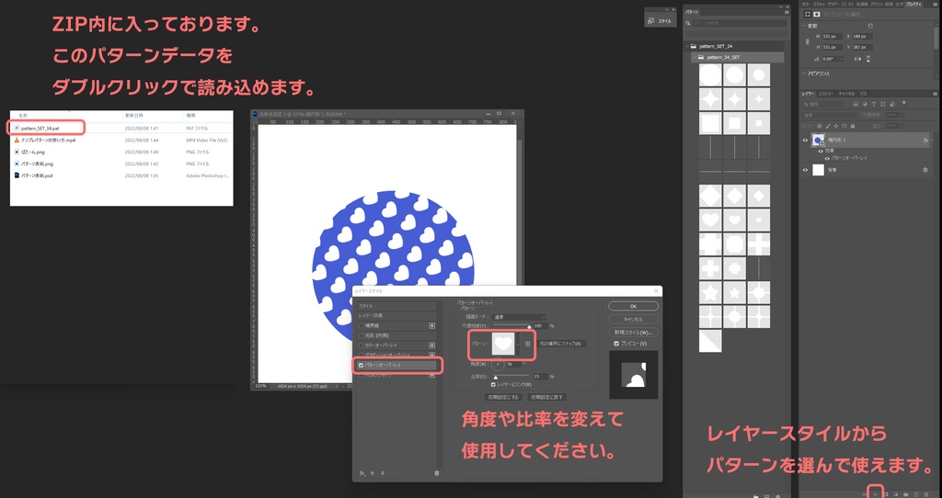
Task: Click lock position move icon
Action: 835,126
